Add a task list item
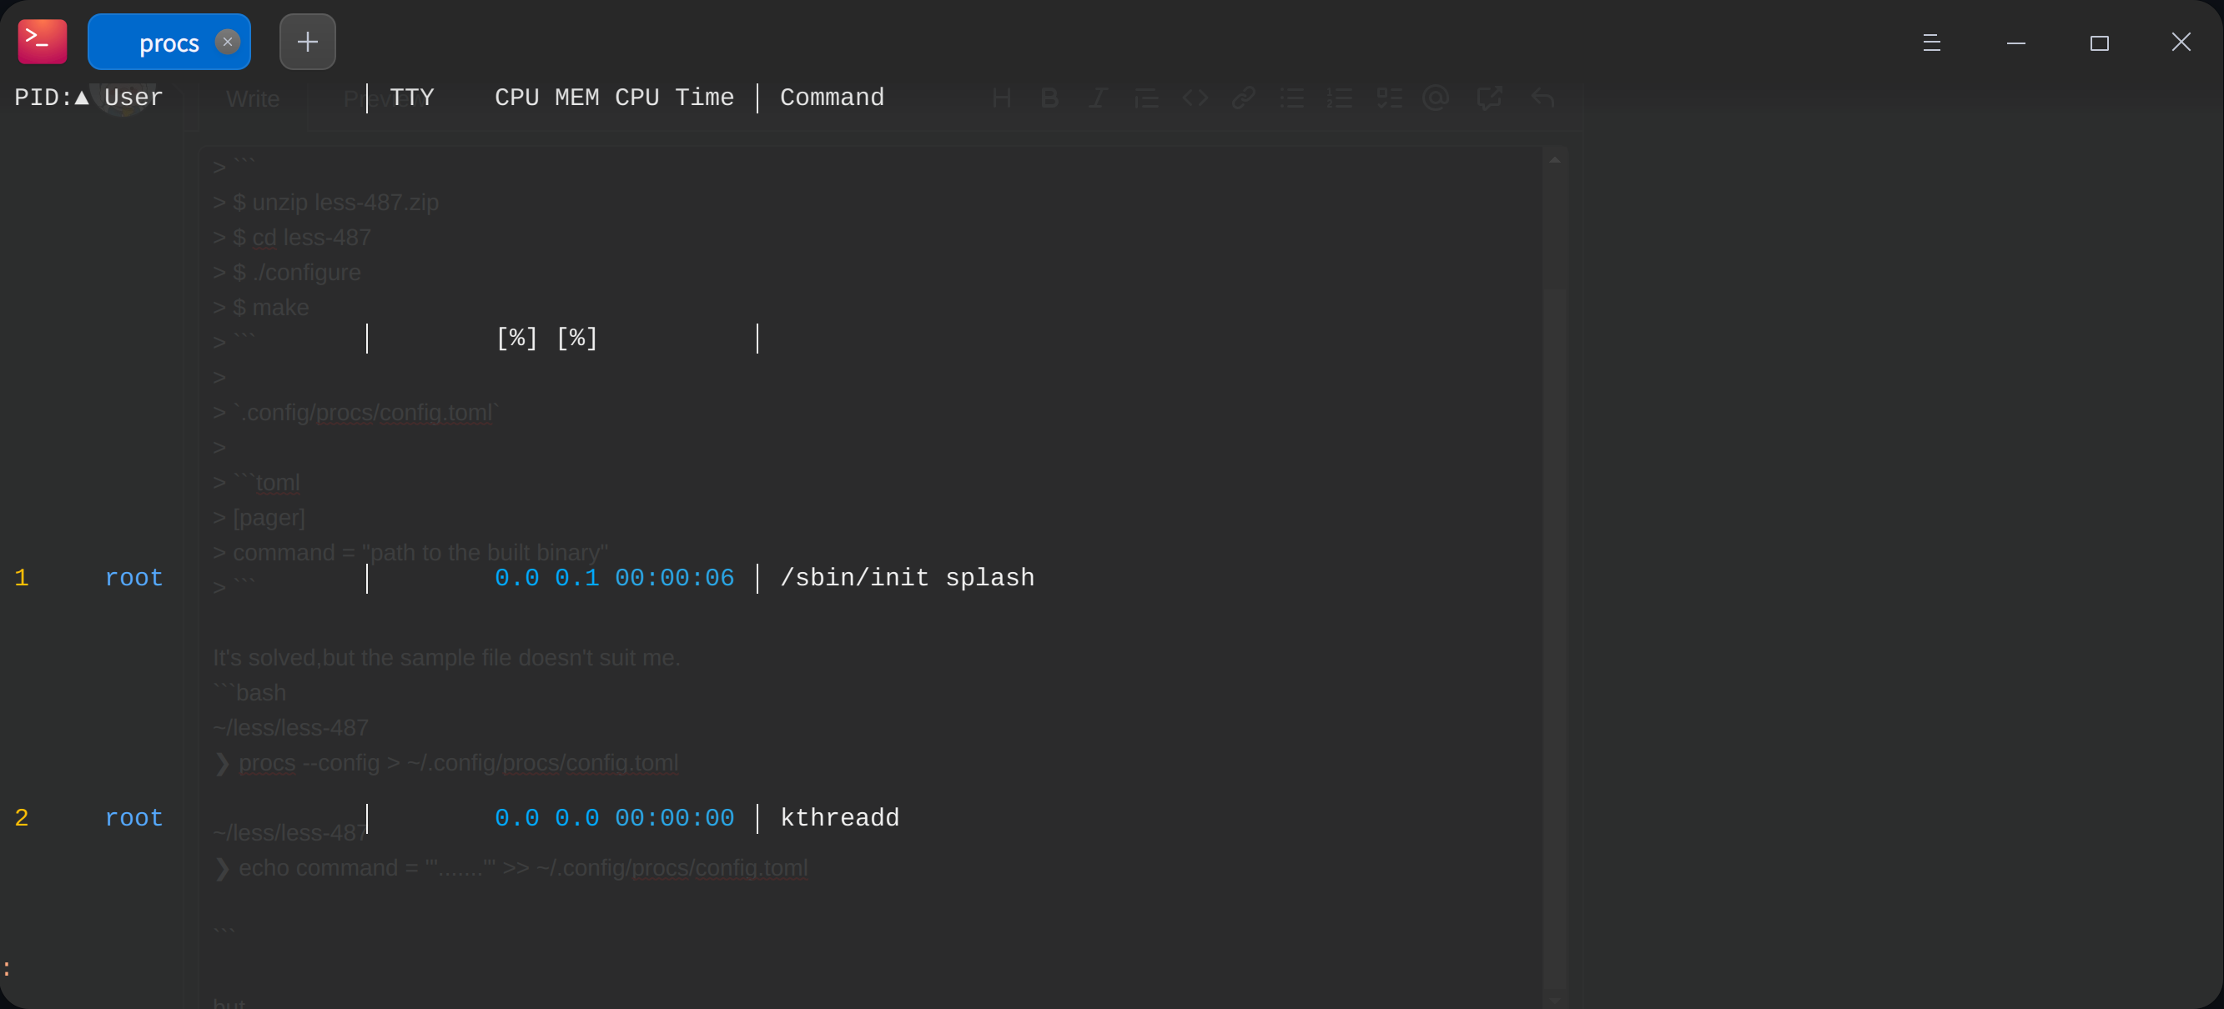The image size is (2224, 1009). [1390, 98]
